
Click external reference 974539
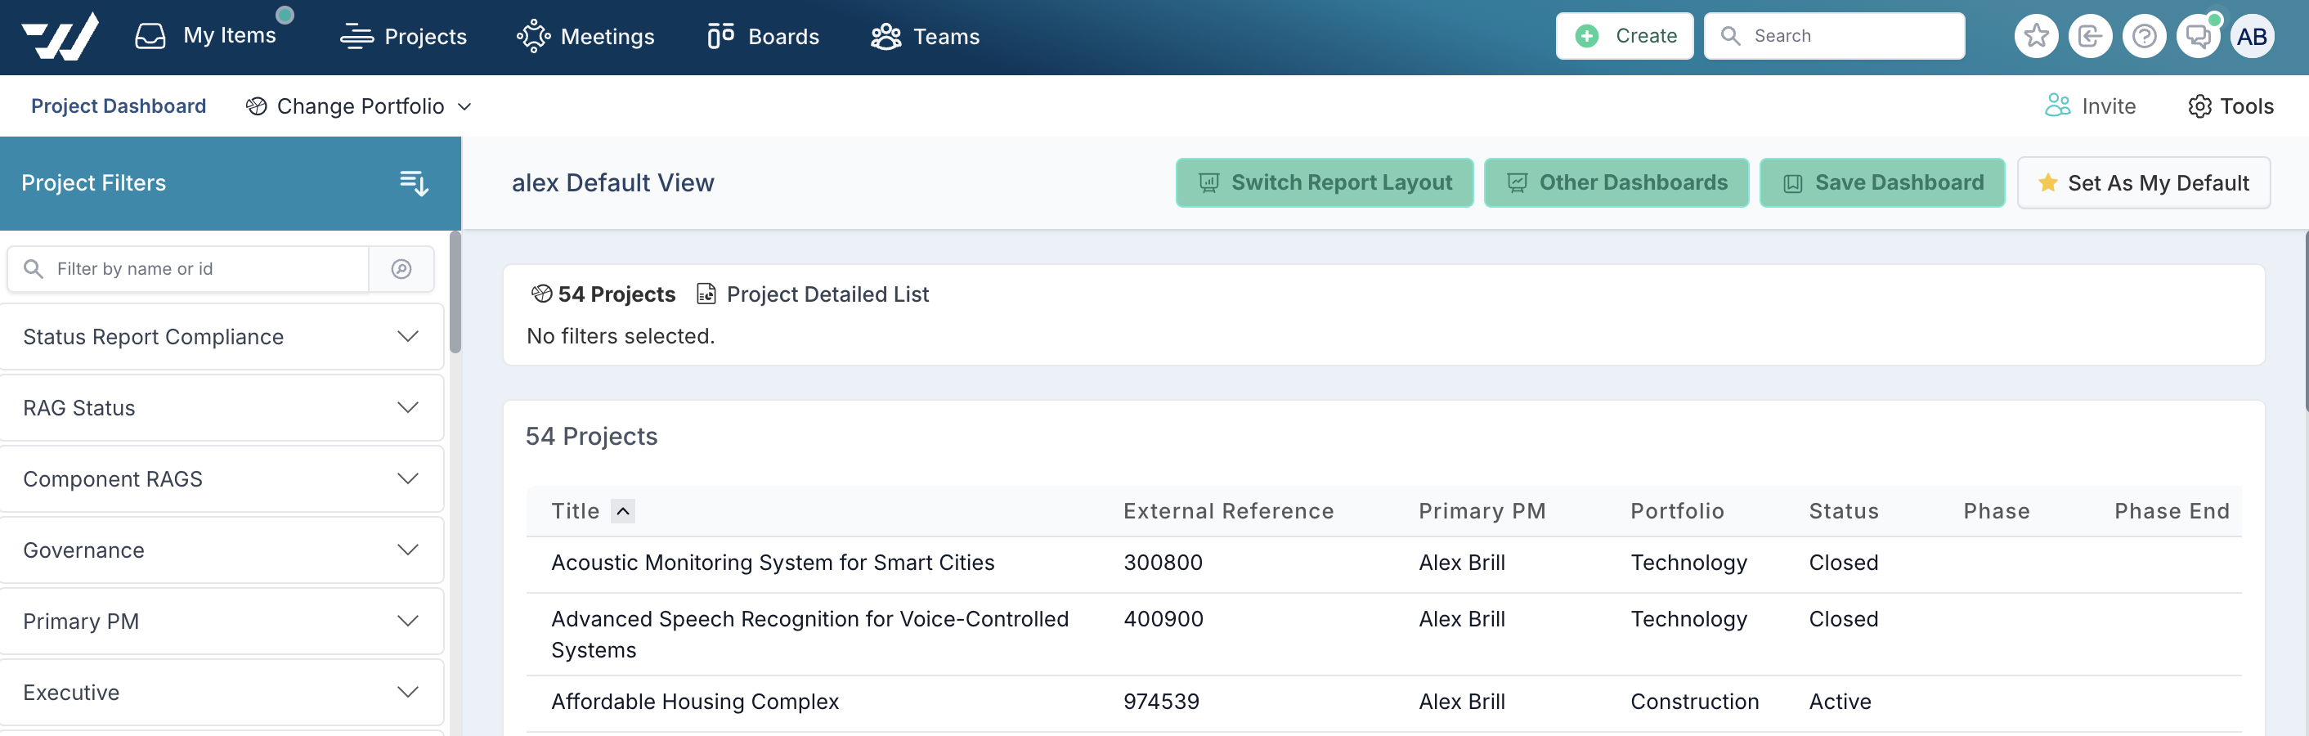point(1161,701)
